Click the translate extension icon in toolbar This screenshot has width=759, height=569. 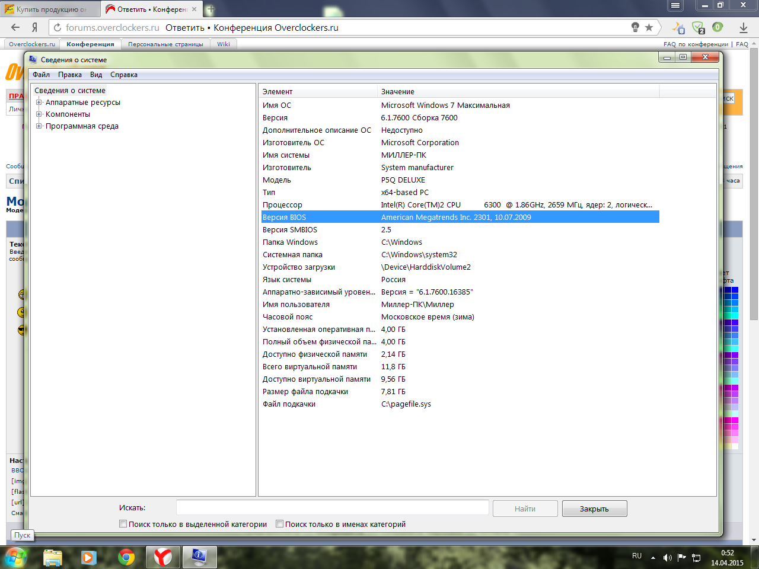click(678, 27)
